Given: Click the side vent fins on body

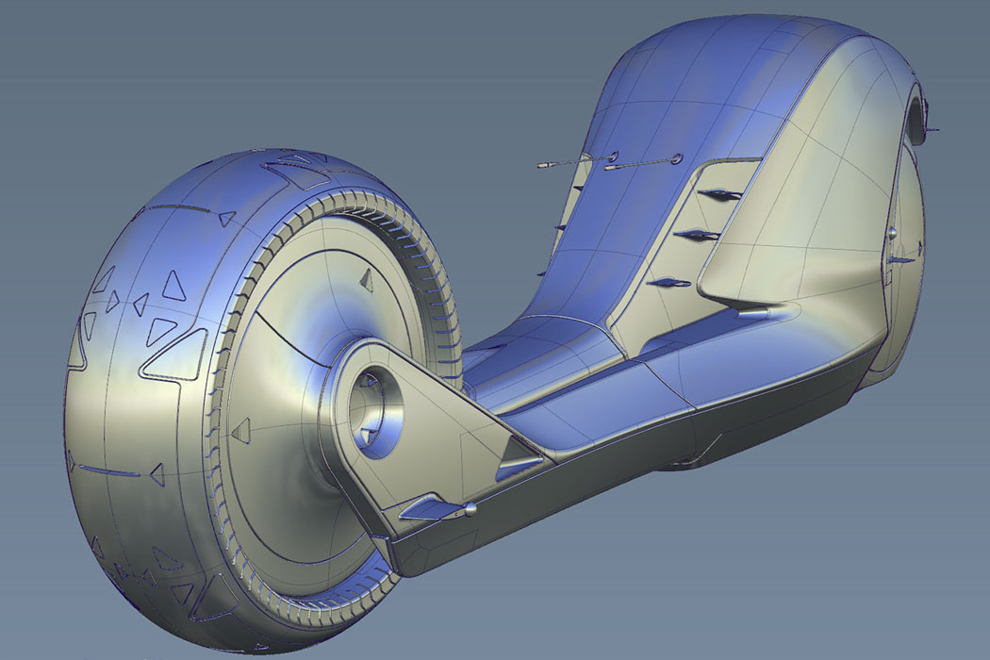Looking at the screenshot, I should (702, 236).
